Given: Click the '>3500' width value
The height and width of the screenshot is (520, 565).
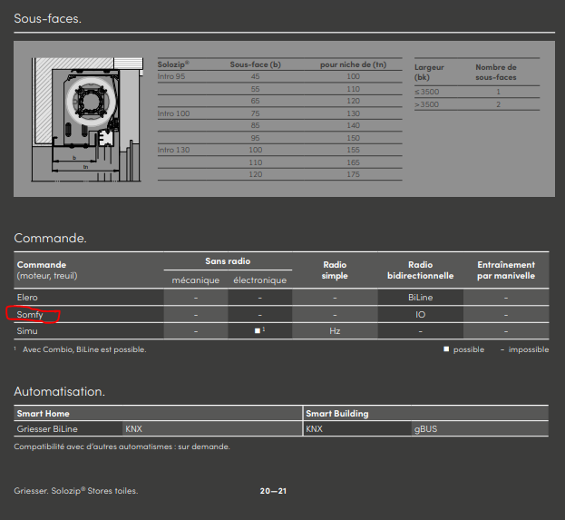Looking at the screenshot, I should pos(426,104).
